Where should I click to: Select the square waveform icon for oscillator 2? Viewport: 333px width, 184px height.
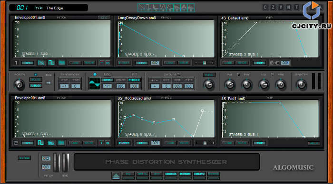tap(40, 143)
